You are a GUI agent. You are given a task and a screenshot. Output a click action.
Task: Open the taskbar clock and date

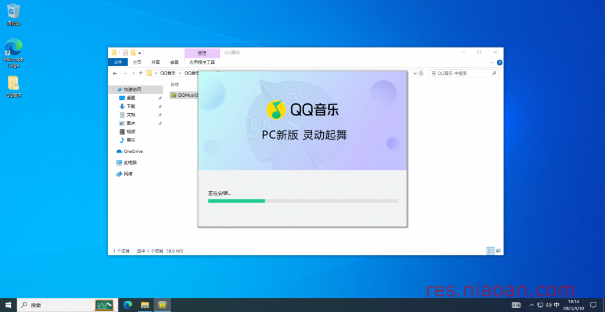click(x=573, y=305)
